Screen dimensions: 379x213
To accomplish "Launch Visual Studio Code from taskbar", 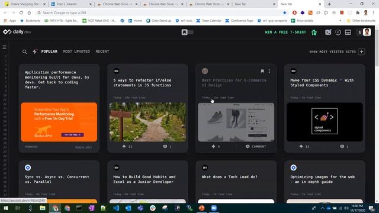I will tap(116, 208).
